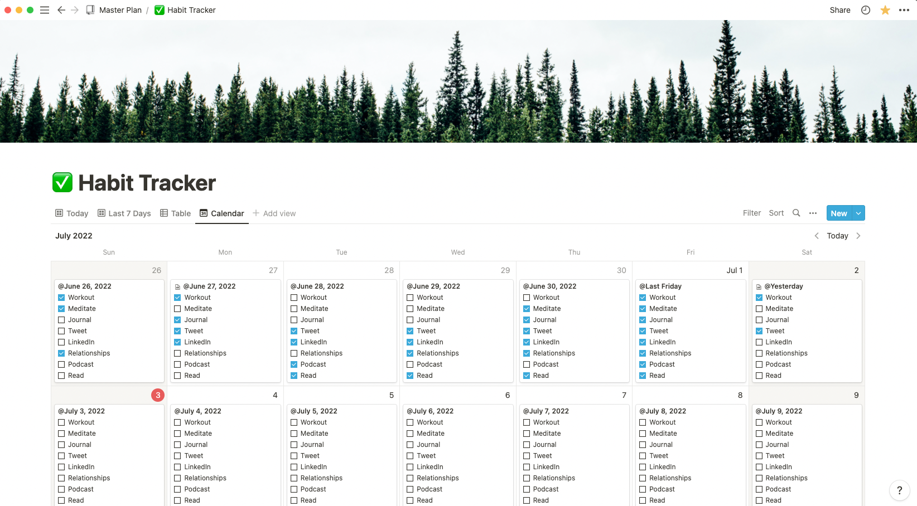Uncheck Relationships on June 30, 2022
The height and width of the screenshot is (506, 917).
click(527, 353)
